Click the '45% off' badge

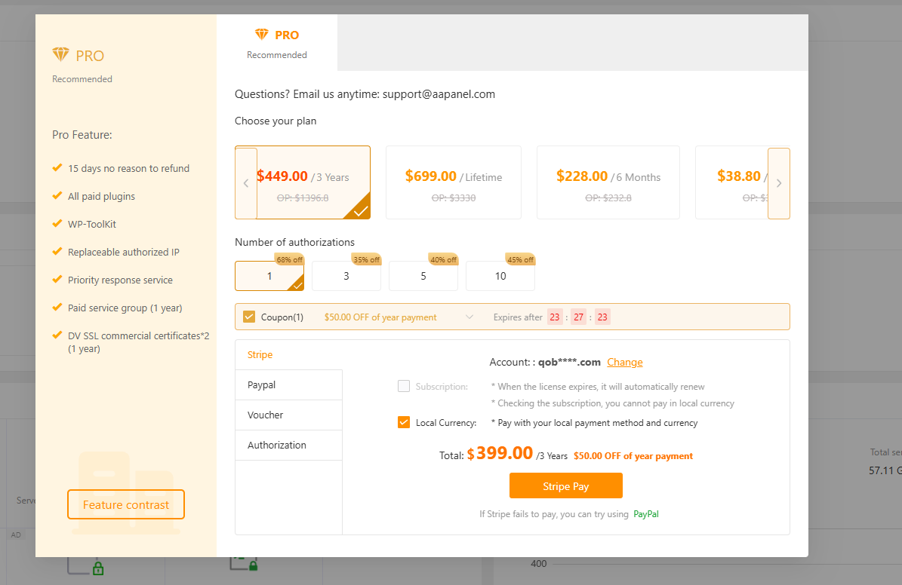[x=521, y=260]
